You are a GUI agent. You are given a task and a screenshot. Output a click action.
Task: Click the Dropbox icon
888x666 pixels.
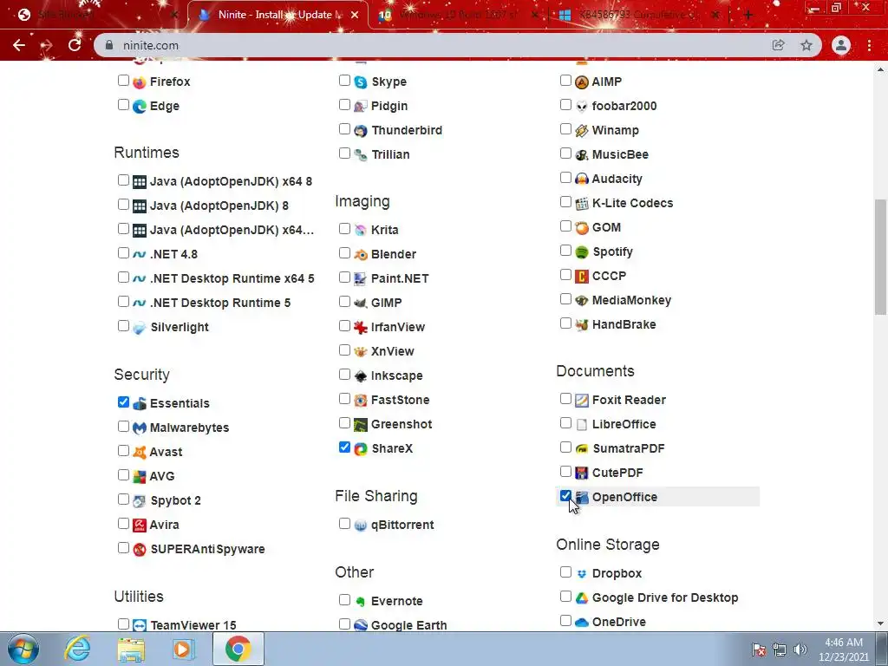point(582,574)
